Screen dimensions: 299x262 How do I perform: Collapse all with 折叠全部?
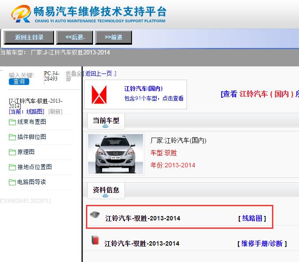(x=74, y=76)
